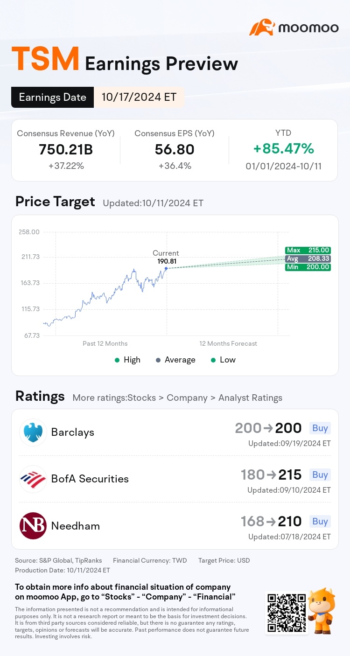Select the Avg 208.33 price label

point(308,258)
